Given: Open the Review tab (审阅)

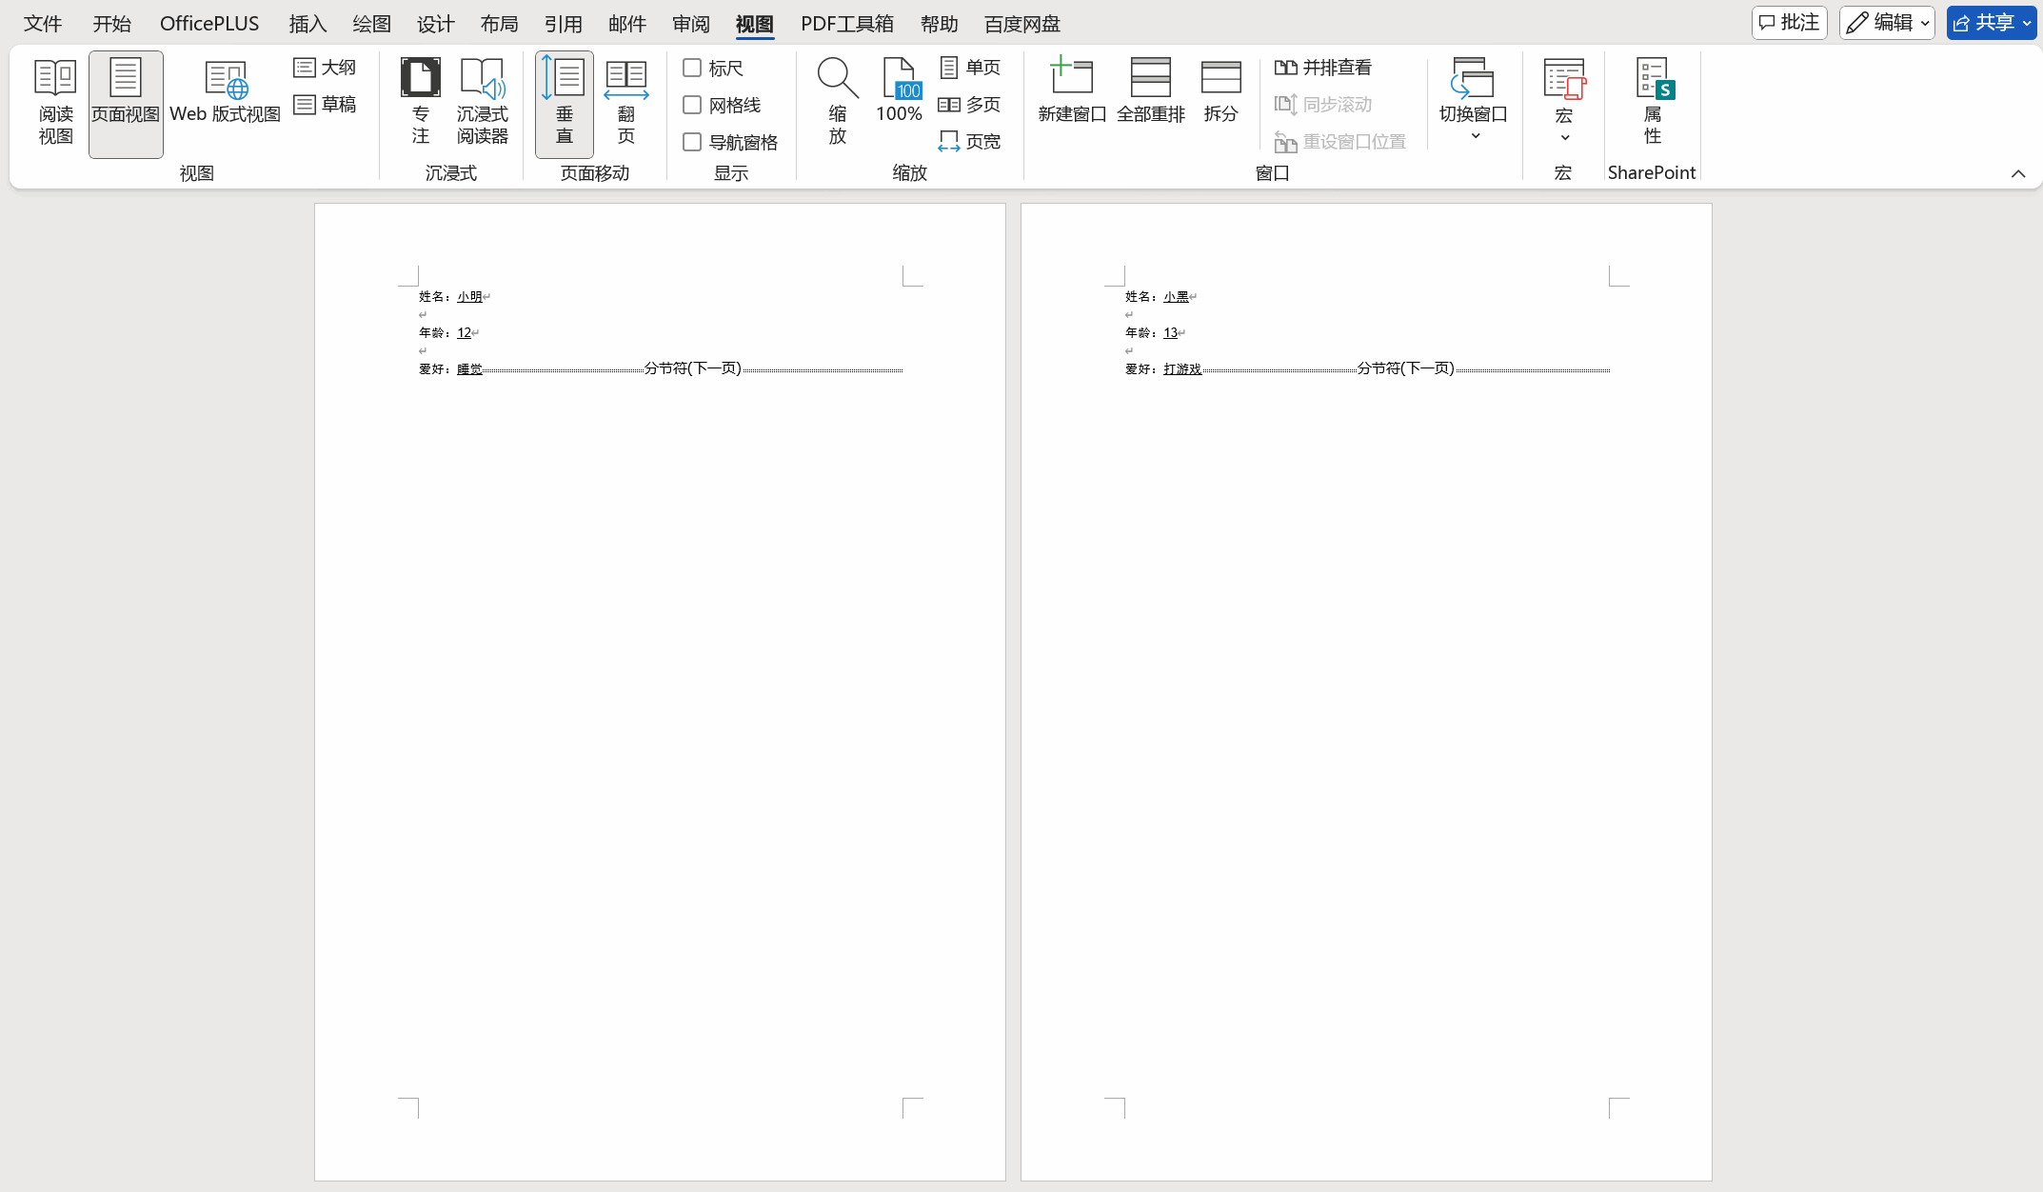Looking at the screenshot, I should 690,24.
